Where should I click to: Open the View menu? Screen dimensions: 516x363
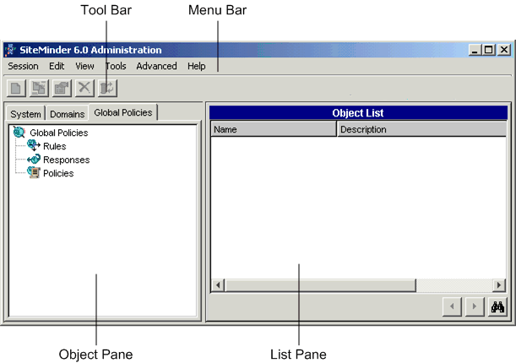tap(84, 66)
